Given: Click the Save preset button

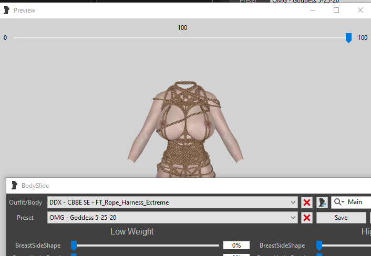Looking at the screenshot, I should 341,218.
